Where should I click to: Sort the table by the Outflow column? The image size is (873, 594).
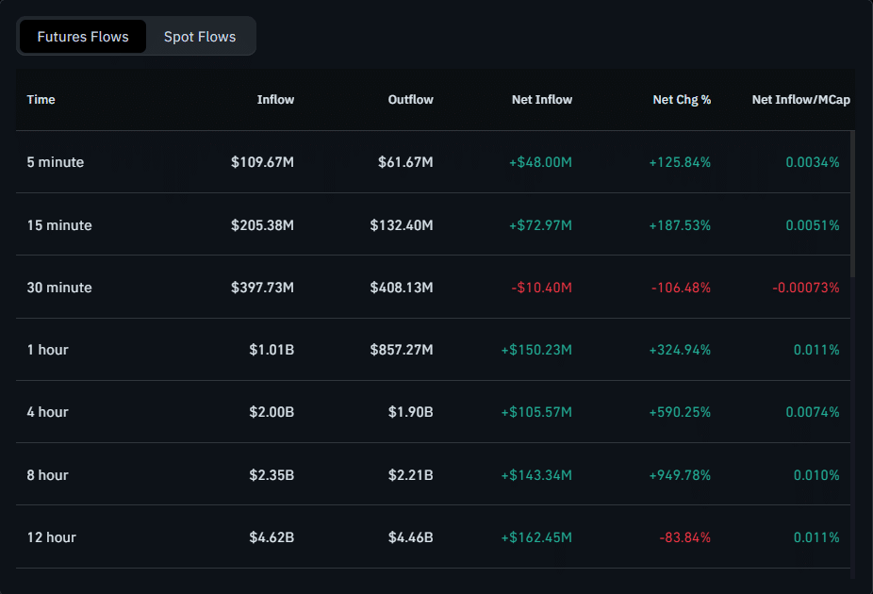click(410, 99)
